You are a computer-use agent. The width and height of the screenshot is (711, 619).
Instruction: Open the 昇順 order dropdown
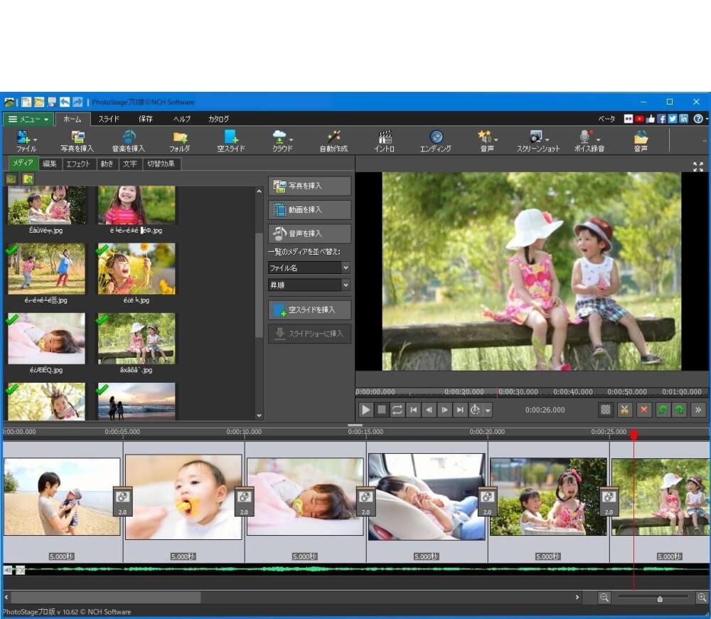click(309, 285)
